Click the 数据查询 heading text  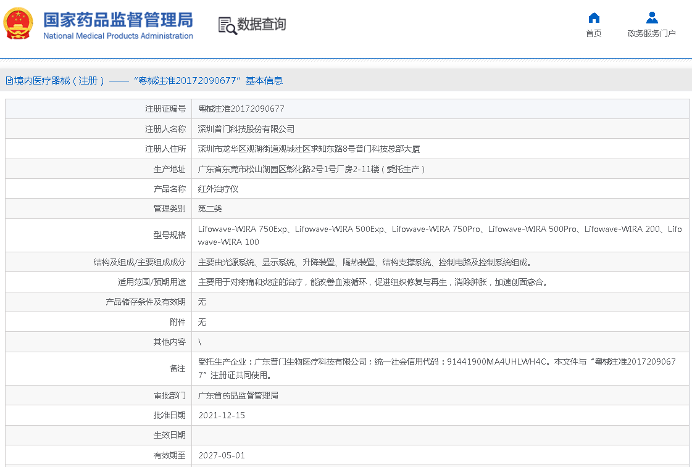click(x=262, y=25)
